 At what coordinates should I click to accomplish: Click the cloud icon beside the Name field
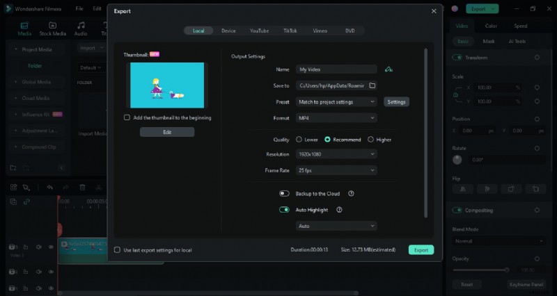(389, 69)
